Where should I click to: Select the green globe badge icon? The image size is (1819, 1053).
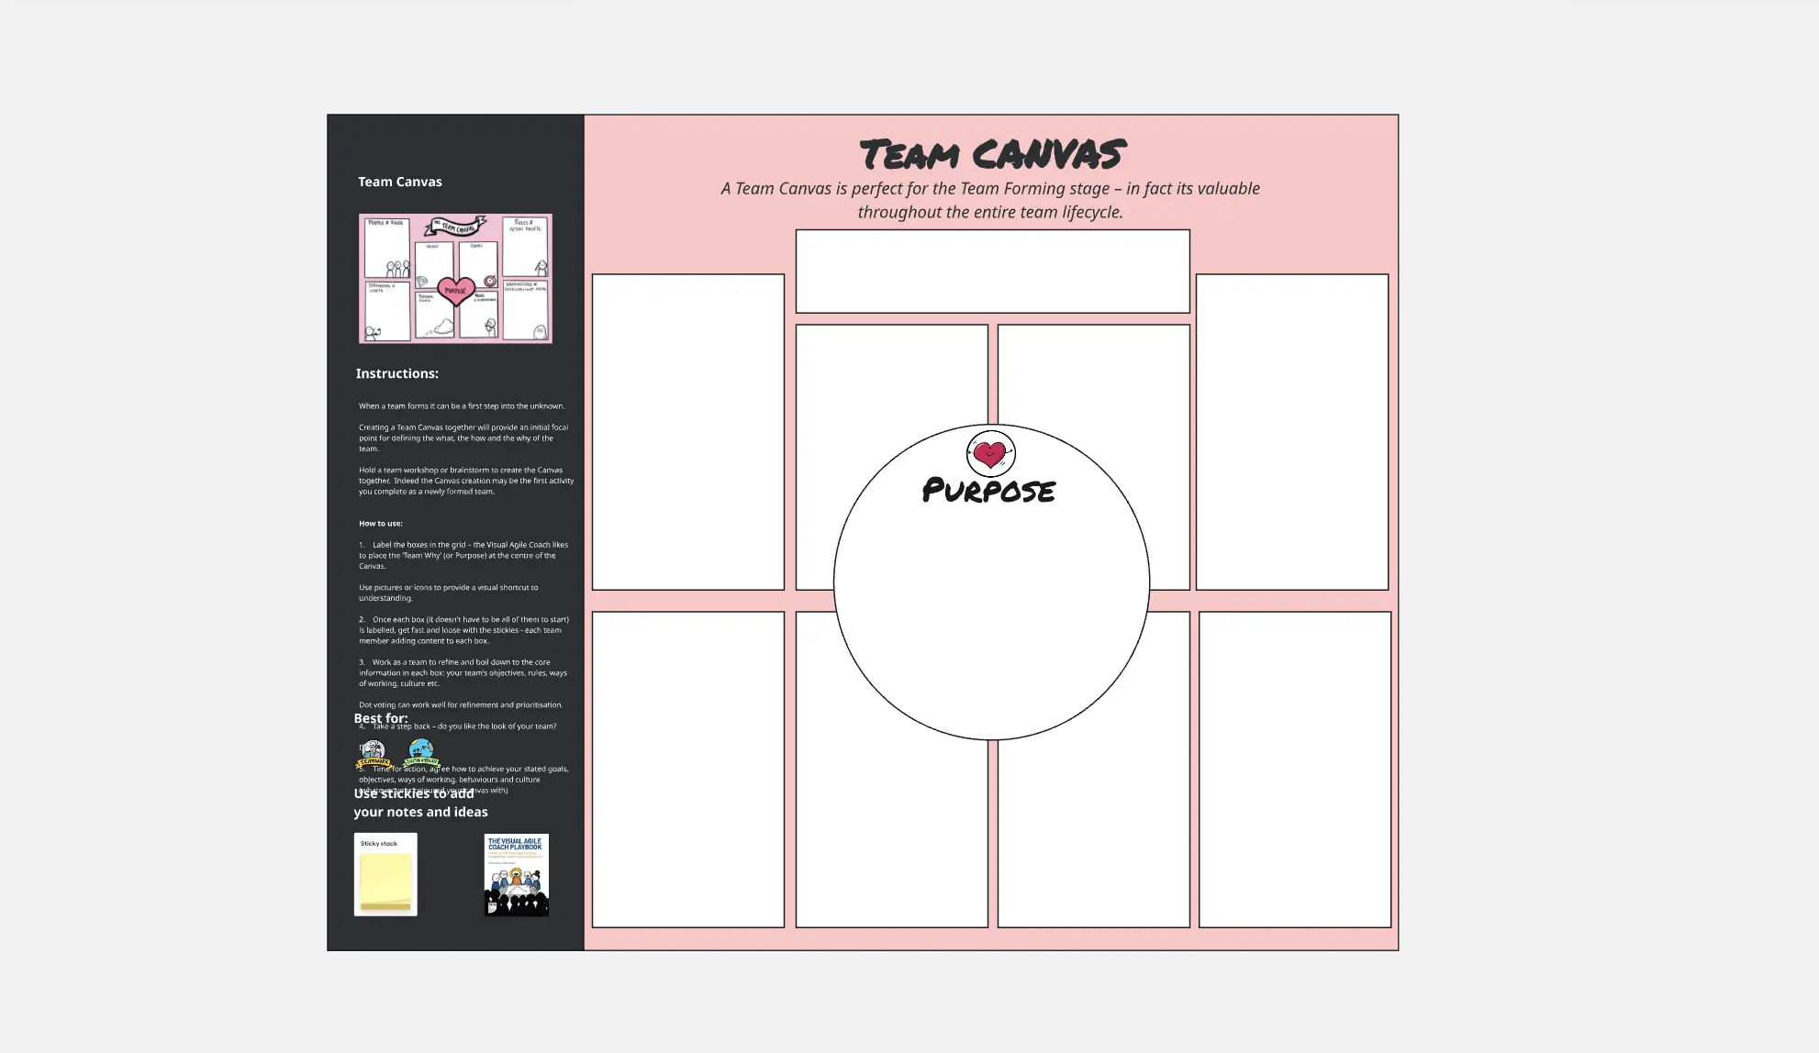[421, 753]
